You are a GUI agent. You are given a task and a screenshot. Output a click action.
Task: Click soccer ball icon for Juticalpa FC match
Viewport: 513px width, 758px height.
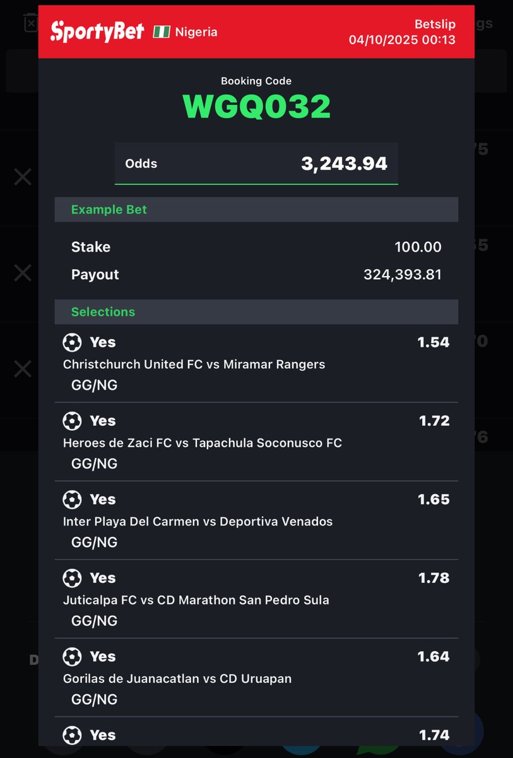coord(72,578)
